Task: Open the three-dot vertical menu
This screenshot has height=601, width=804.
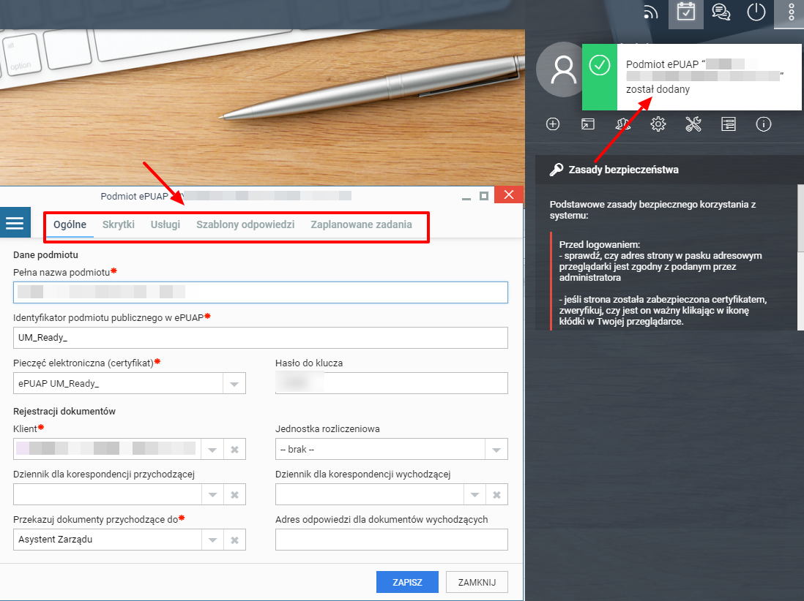Action: (791, 12)
